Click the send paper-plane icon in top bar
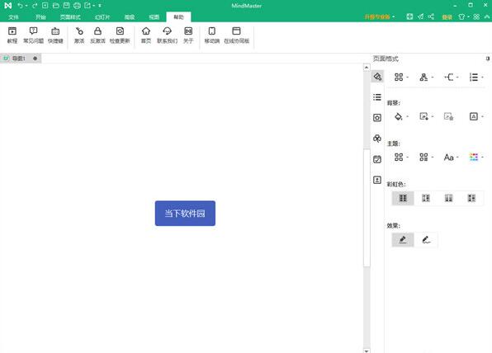This screenshot has width=492, height=353. coord(420,16)
